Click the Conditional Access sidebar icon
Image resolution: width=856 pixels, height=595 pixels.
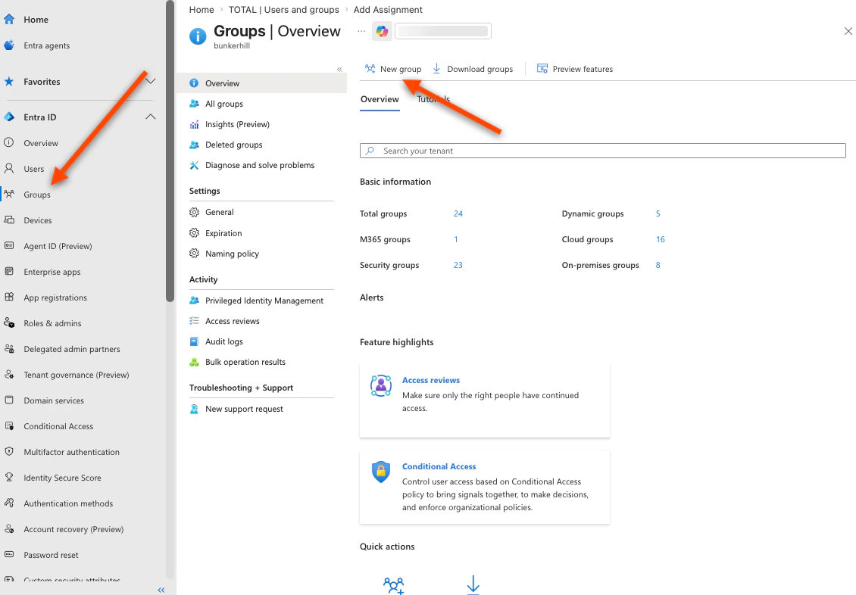[x=9, y=426]
